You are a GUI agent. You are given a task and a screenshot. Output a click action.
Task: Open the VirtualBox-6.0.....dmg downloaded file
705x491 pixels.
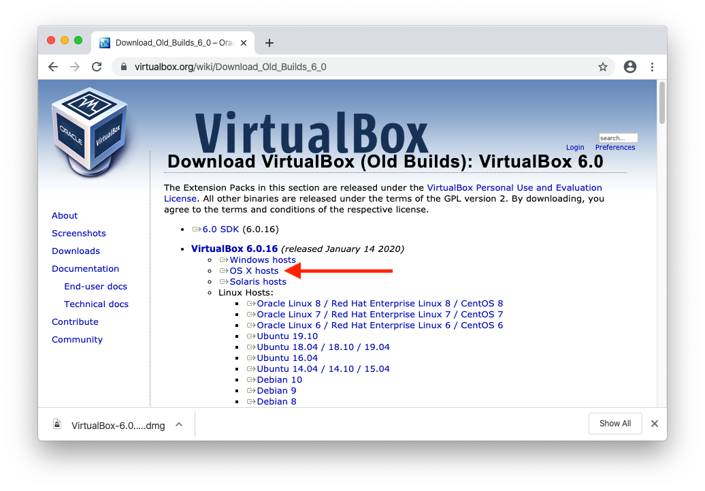(x=118, y=426)
